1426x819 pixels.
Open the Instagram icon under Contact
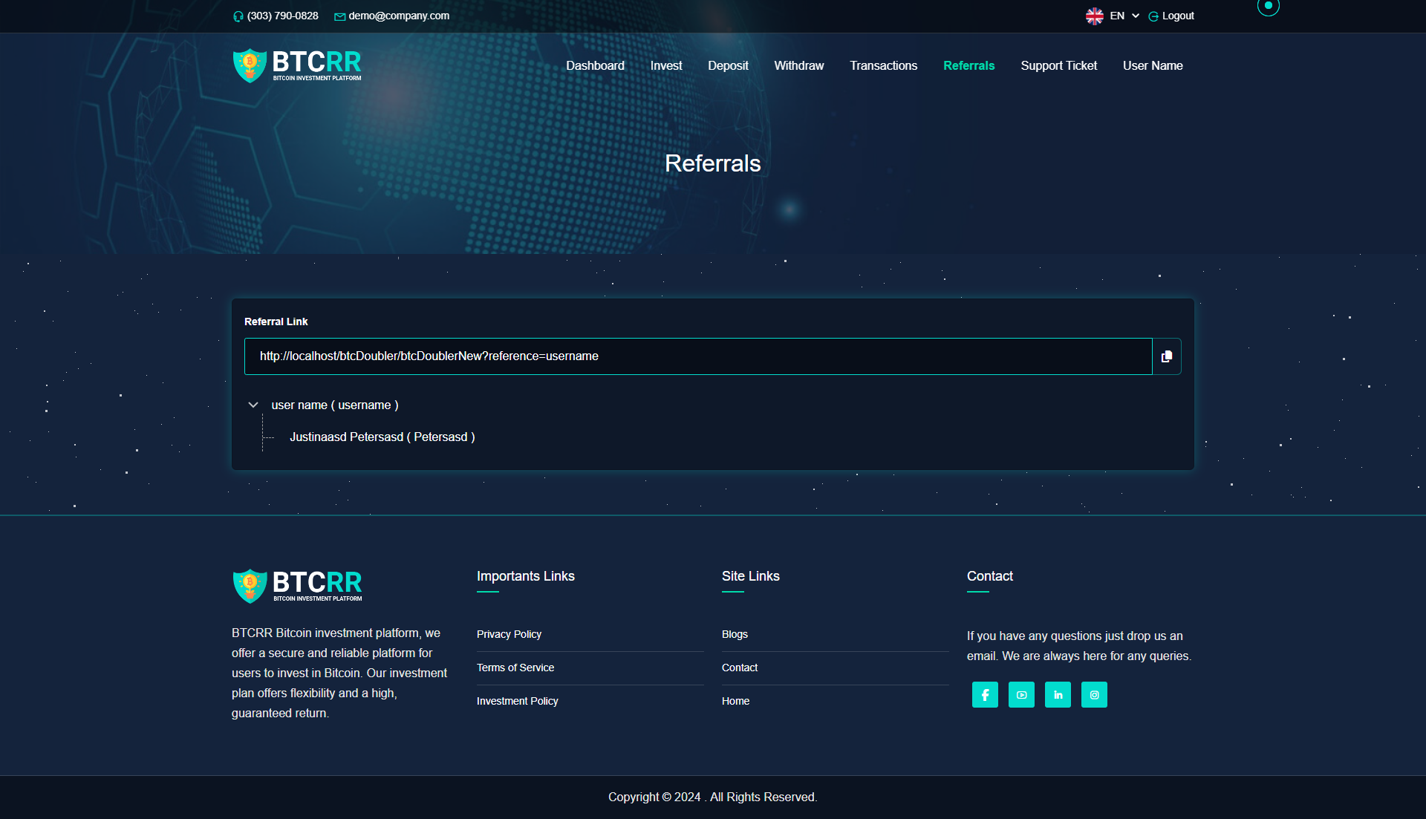tap(1094, 694)
